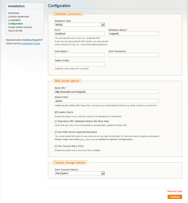Screen dimensions: 188x203
Task: Click the User Password field
Action: [x=133, y=55]
